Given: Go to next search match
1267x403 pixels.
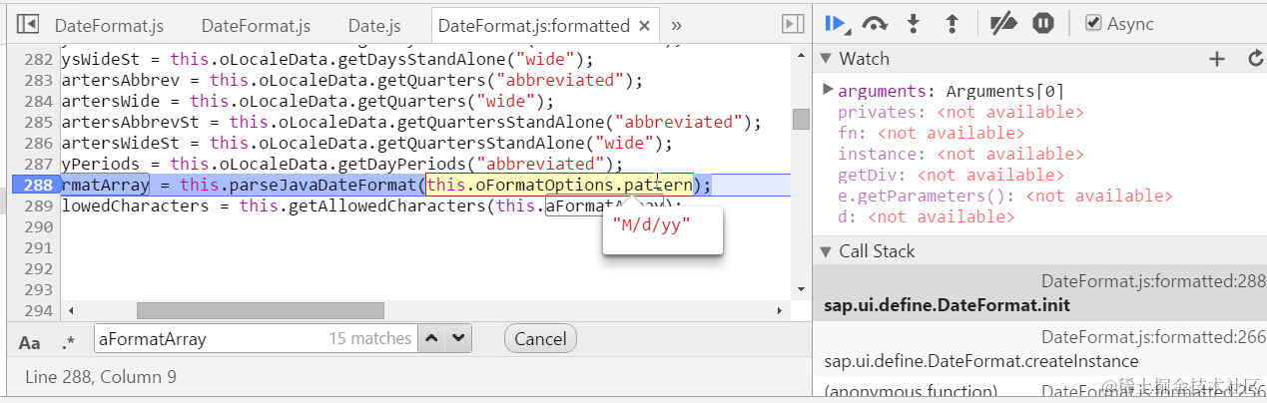Looking at the screenshot, I should 457,339.
